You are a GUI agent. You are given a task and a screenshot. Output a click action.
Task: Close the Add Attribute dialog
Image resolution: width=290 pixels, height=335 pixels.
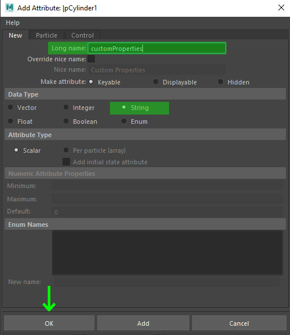281,8
